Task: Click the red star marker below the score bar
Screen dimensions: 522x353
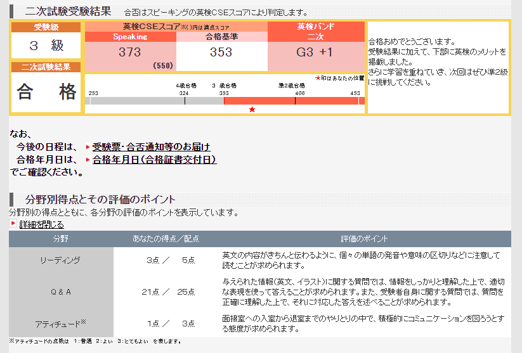Action: pos(252,110)
